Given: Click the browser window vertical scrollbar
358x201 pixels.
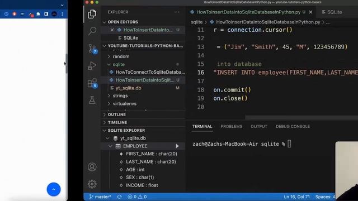Looking at the screenshot, I should (66, 64).
